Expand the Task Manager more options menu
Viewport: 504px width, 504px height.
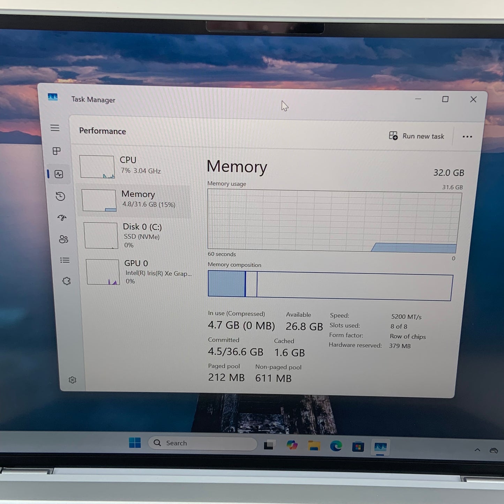467,136
